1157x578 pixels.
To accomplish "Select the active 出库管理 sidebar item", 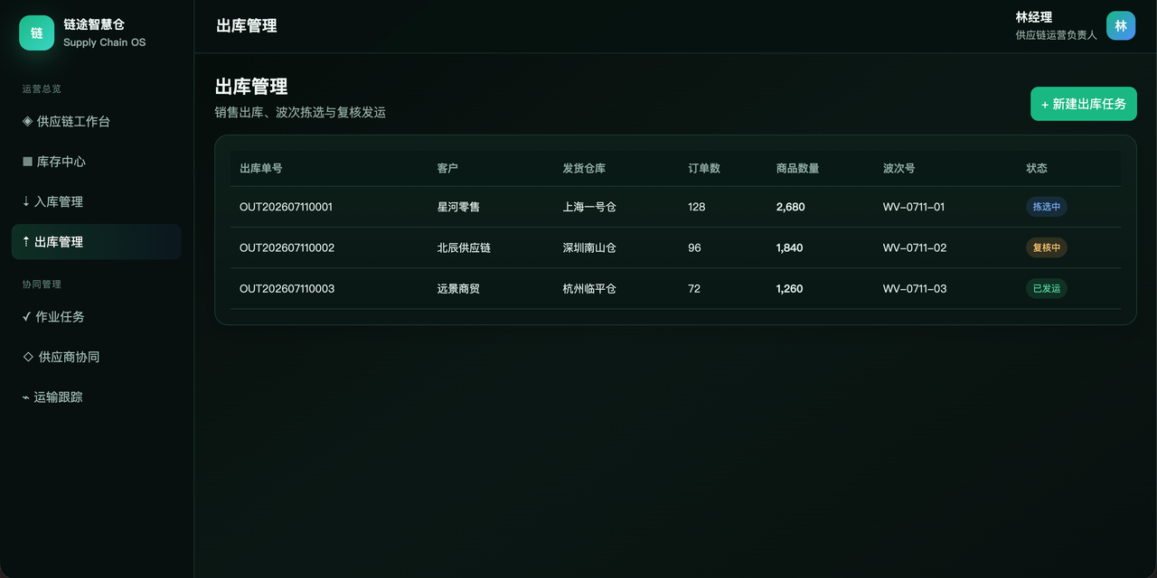I will point(97,242).
